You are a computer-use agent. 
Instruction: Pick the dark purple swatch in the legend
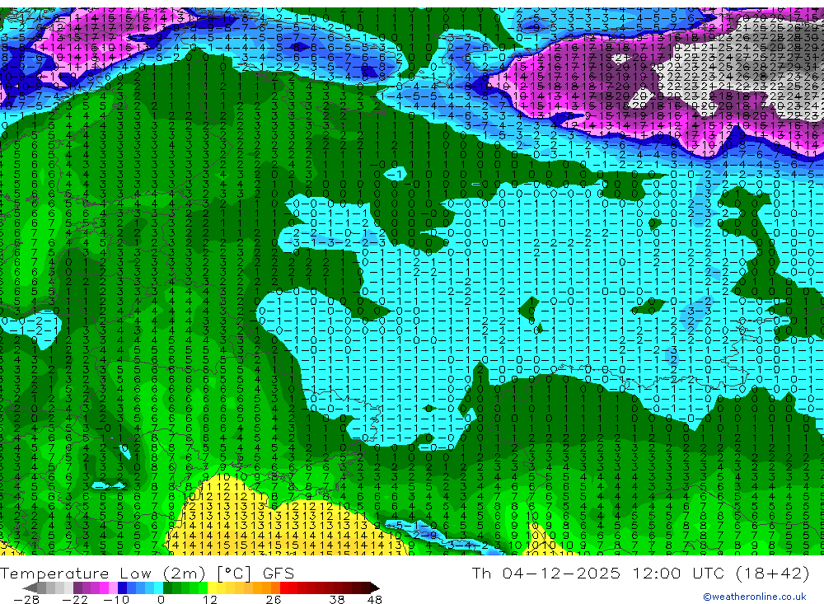pyautogui.click(x=77, y=588)
